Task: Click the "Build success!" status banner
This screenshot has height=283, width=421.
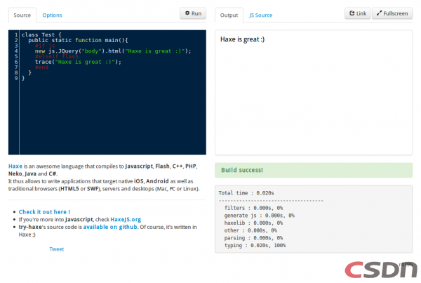Action: pos(314,170)
